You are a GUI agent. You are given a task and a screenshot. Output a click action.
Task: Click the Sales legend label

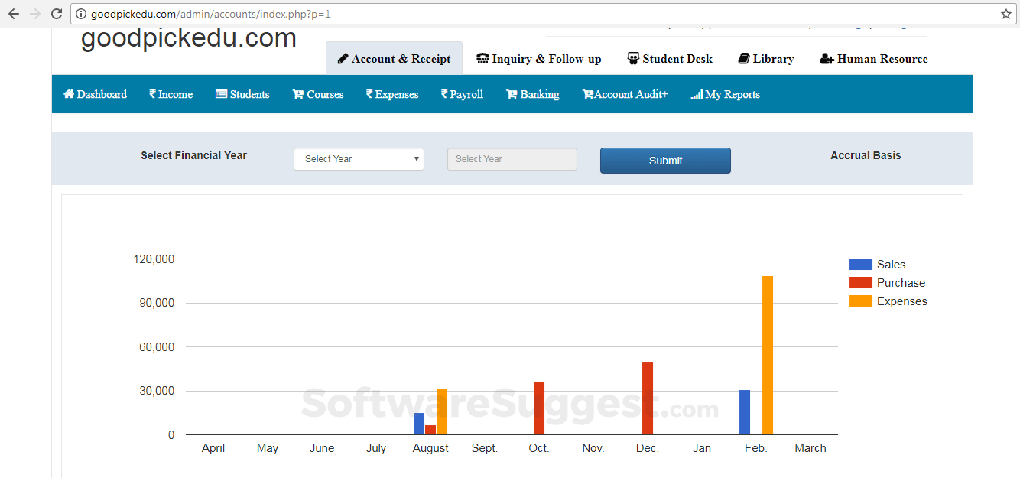(x=892, y=265)
